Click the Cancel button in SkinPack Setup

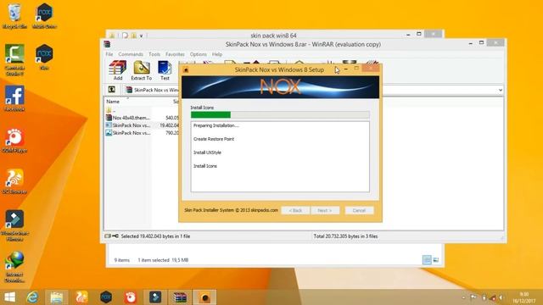pyautogui.click(x=359, y=210)
